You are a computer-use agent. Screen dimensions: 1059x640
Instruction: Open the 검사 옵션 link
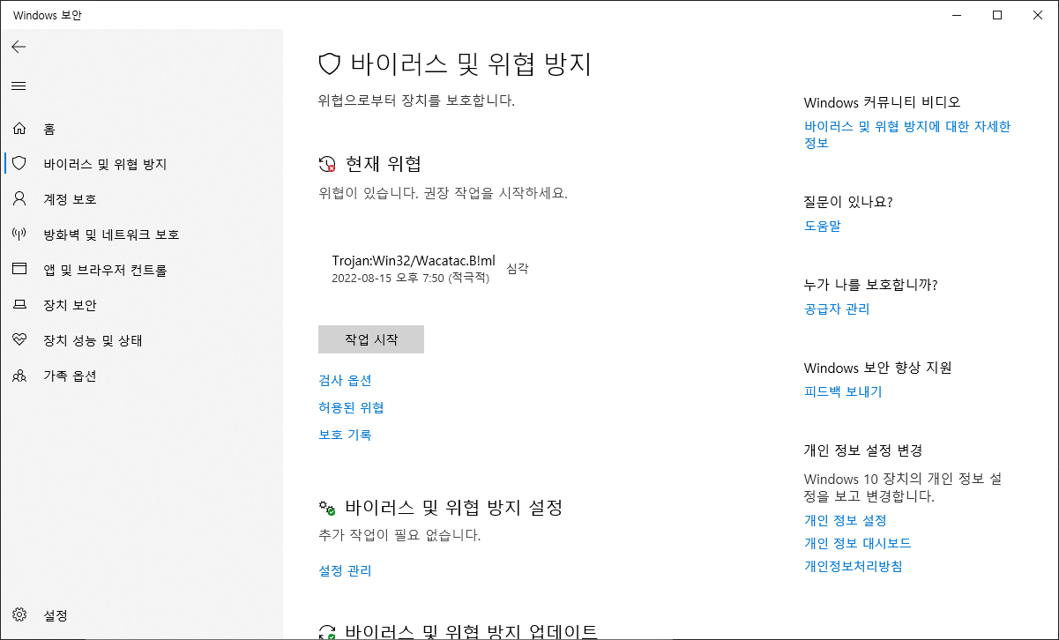coord(345,381)
